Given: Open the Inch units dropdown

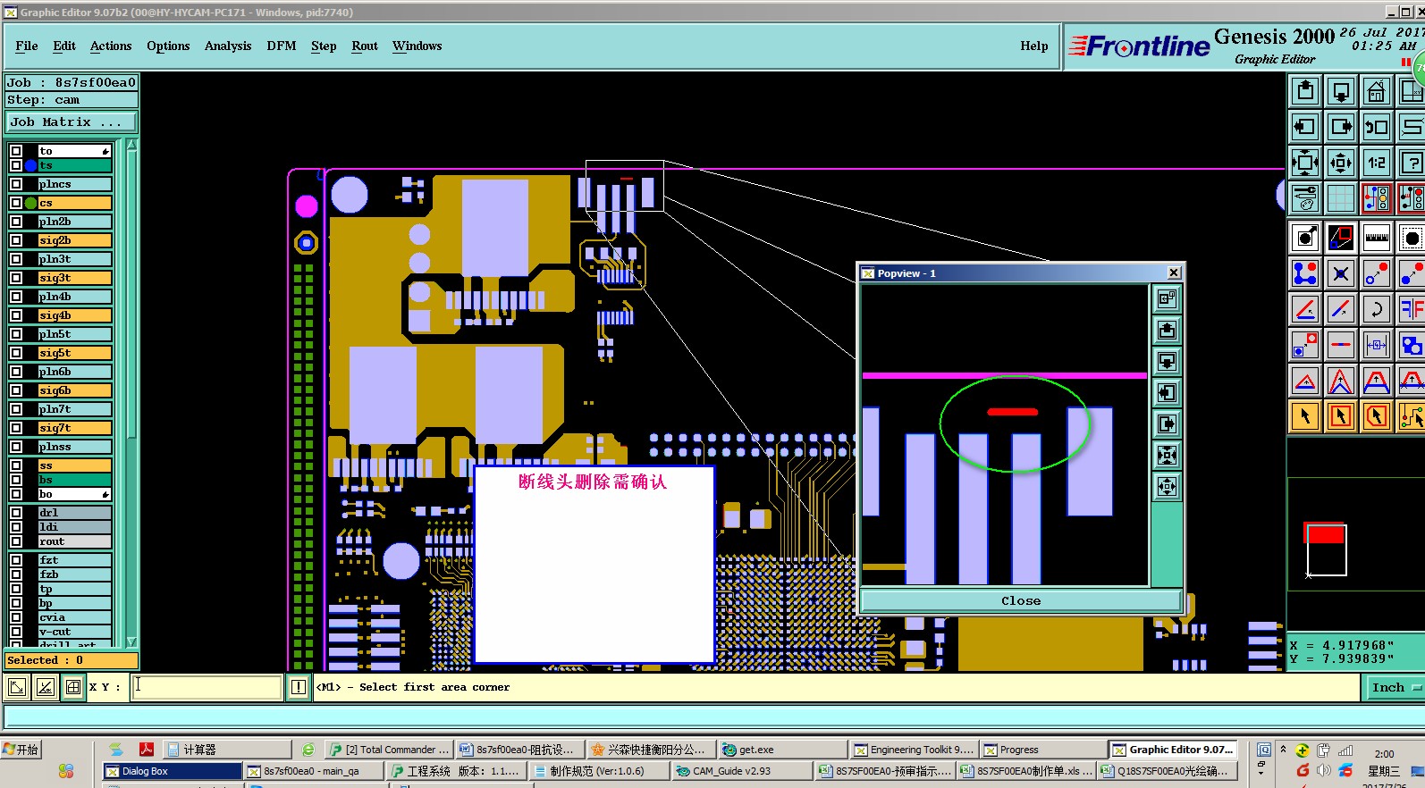Looking at the screenshot, I should coord(1395,687).
